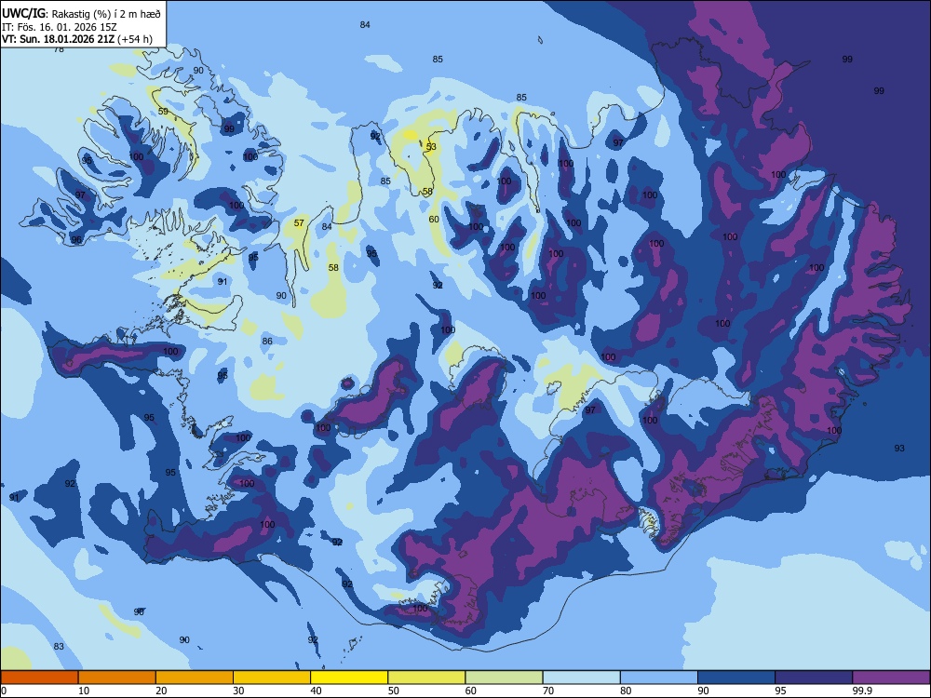Select the legend tick label '95'
Image resolution: width=931 pixels, height=698 pixels.
tap(781, 691)
